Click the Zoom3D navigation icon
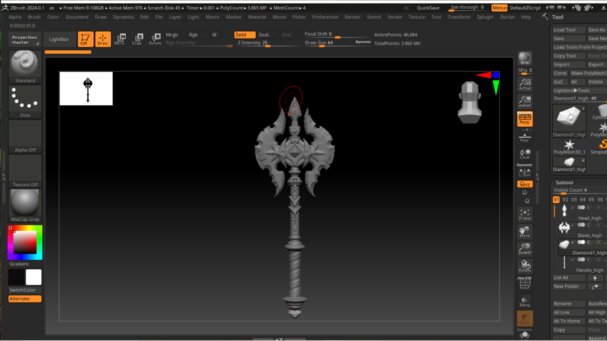 (525, 249)
